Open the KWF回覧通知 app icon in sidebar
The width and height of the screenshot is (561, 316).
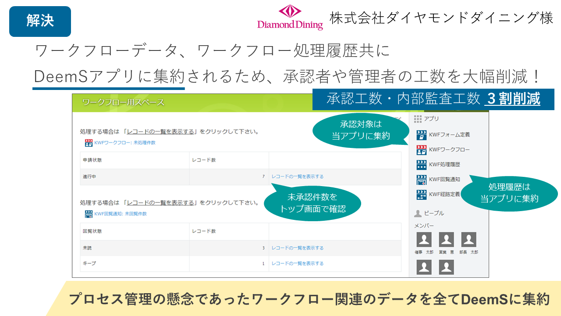click(421, 180)
